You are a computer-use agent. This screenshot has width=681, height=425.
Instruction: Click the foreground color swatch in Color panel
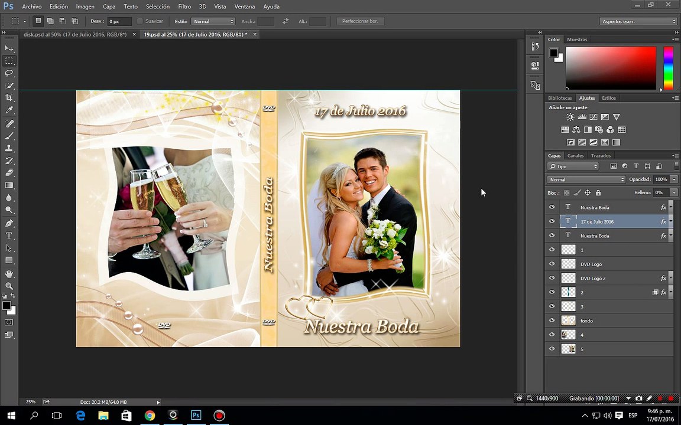point(553,53)
